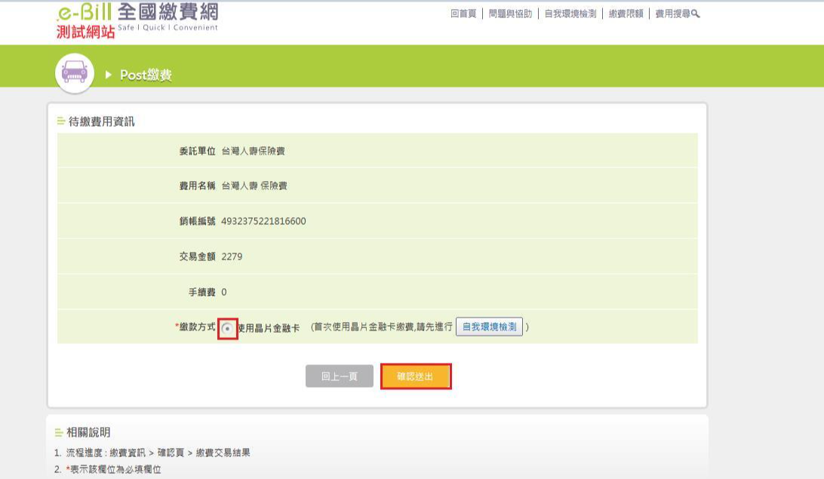
Task: Click the 交易金額 value 2279
Action: click(232, 256)
